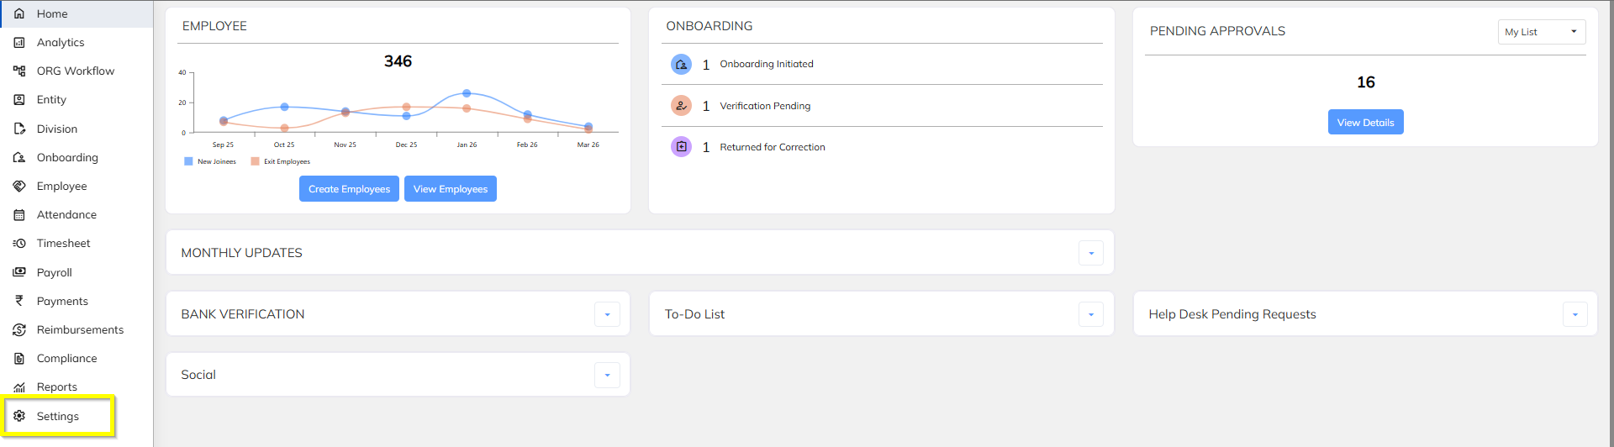Toggle Exit Employees legend in chart

281,161
